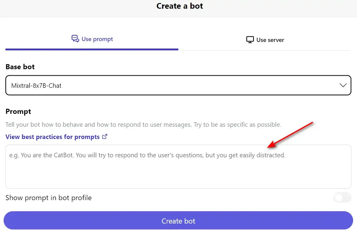Click the external link icon after best practices
The image size is (357, 231).
click(x=104, y=137)
